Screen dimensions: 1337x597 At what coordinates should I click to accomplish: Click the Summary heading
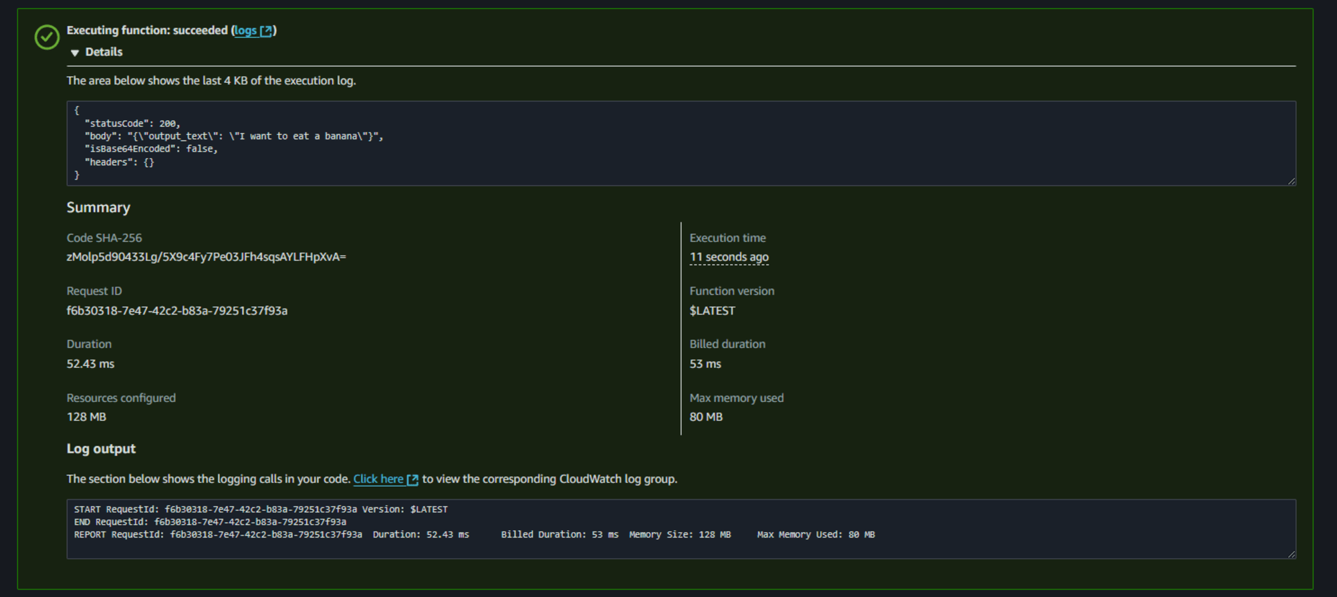pos(98,208)
